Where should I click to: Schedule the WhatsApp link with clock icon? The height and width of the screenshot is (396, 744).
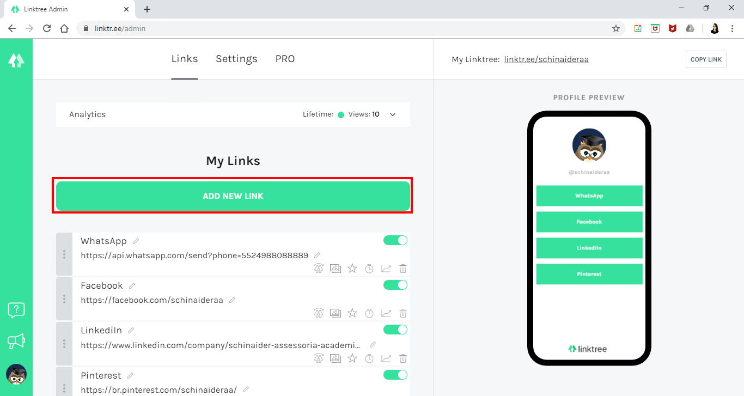pos(369,268)
